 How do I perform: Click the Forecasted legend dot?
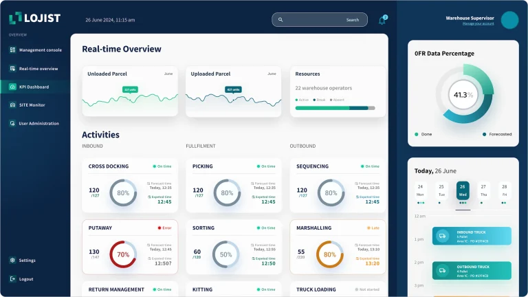click(484, 134)
